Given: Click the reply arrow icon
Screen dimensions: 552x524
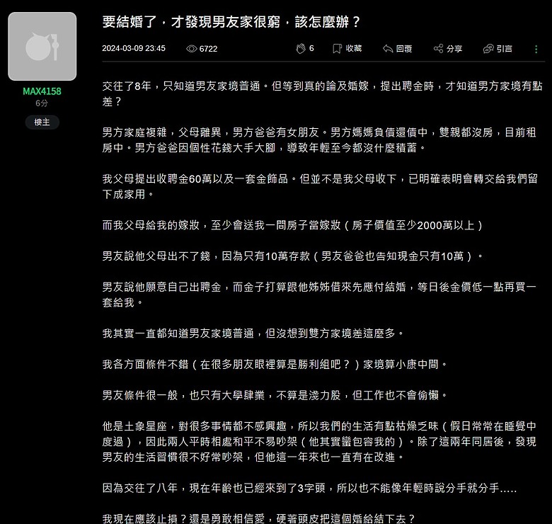Looking at the screenshot, I should [388, 49].
